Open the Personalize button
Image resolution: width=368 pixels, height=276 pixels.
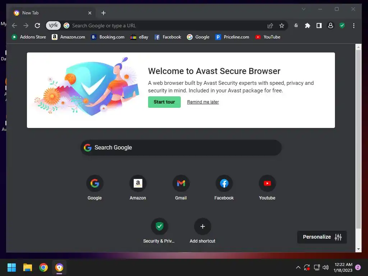click(322, 237)
